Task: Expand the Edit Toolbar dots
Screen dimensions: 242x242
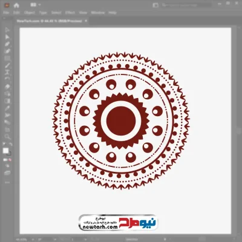Action: coord(7,182)
